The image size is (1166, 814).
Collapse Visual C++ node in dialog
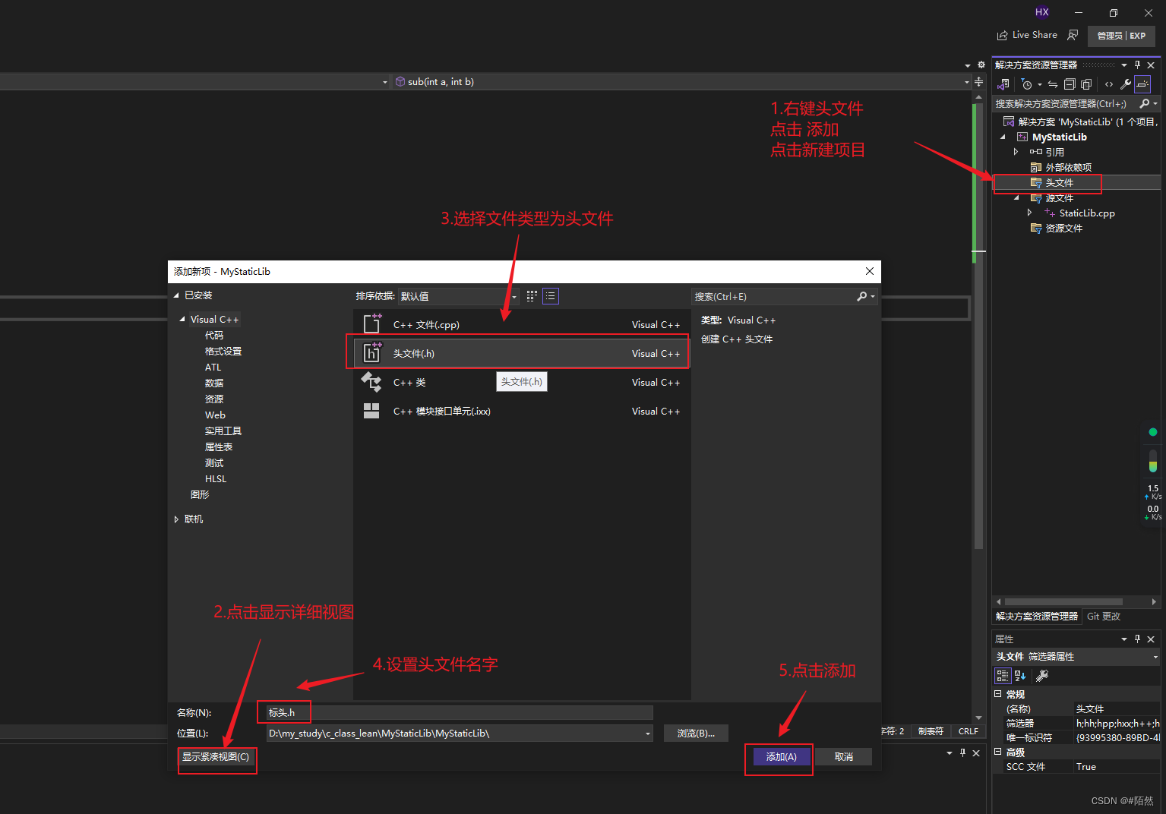coord(182,320)
